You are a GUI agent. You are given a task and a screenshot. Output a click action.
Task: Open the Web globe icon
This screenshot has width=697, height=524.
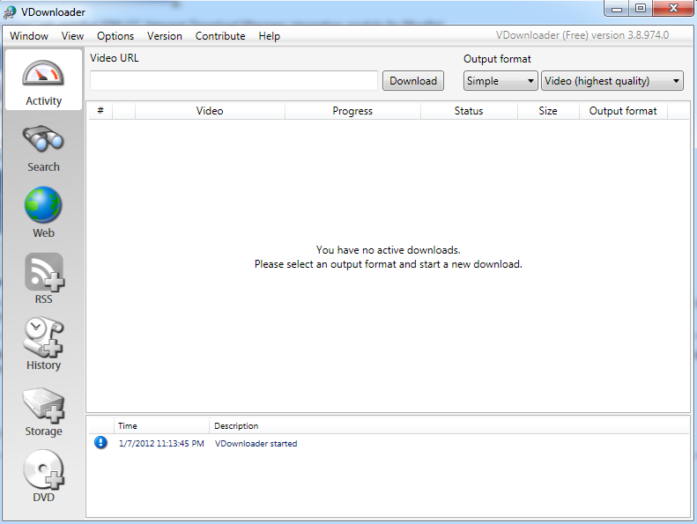click(x=43, y=205)
